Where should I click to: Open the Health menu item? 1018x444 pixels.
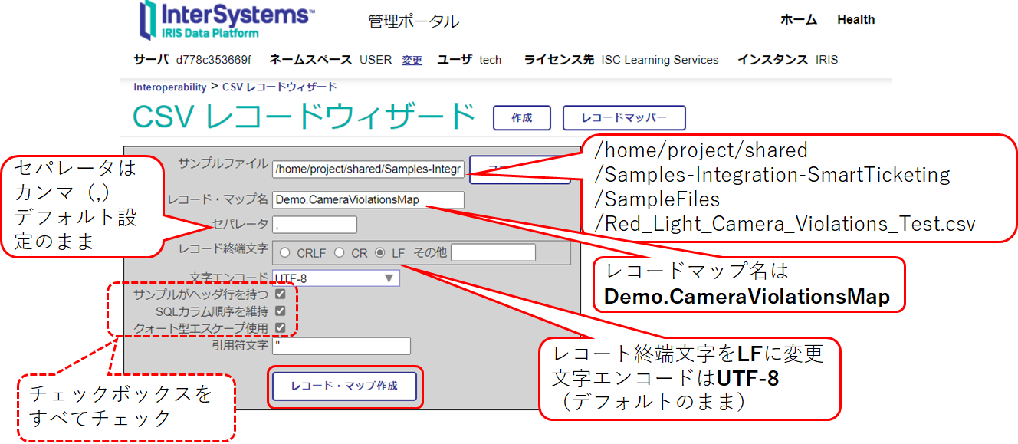(855, 20)
